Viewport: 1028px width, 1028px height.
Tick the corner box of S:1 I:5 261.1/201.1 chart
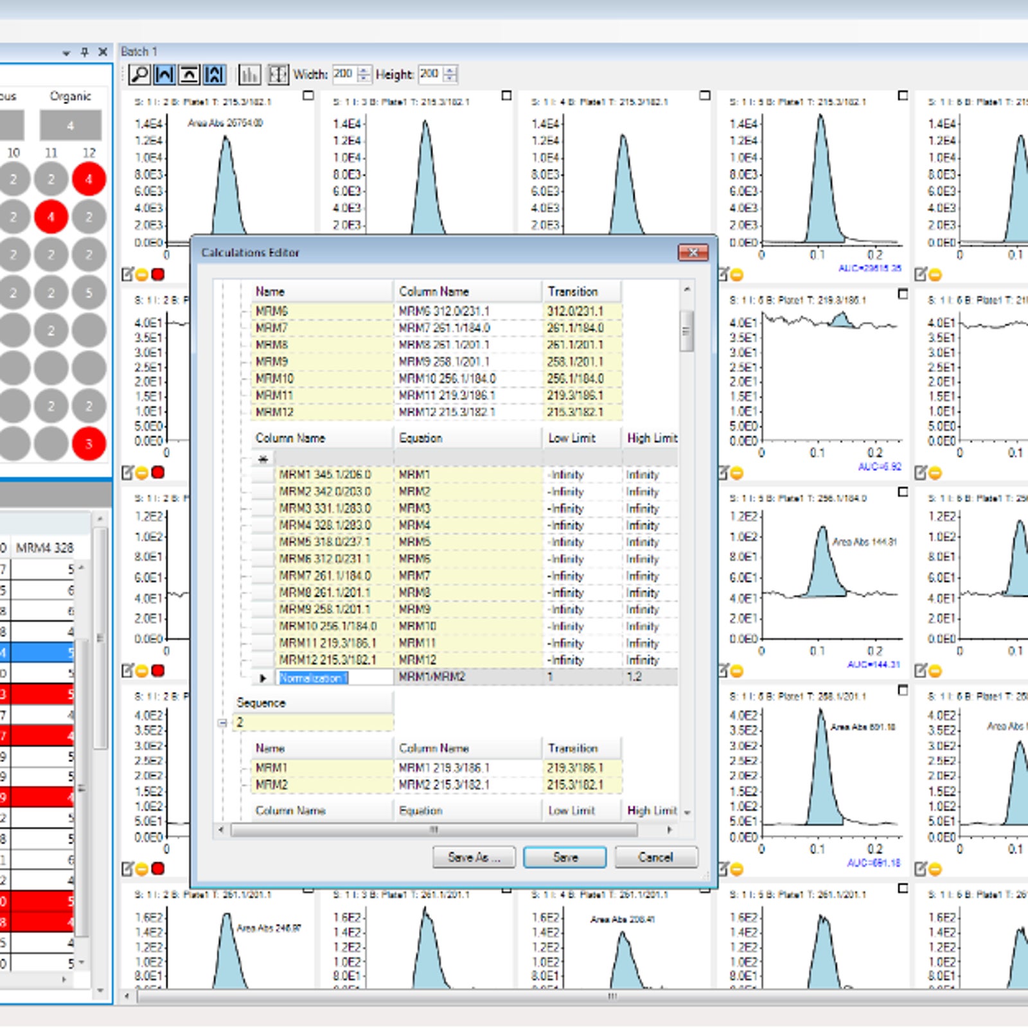click(903, 889)
